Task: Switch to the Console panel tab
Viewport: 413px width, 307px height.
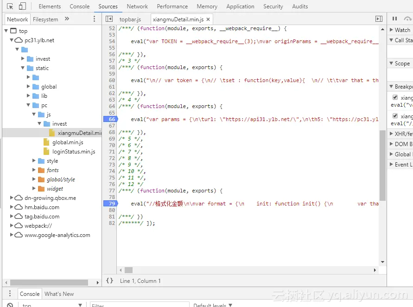Action: [80, 6]
